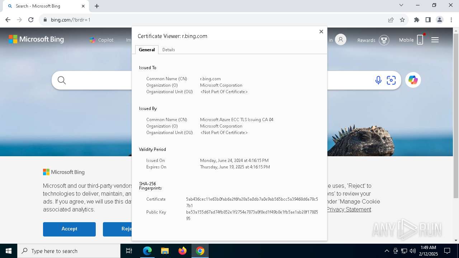Click the taskbar search box
This screenshot has width=459, height=258.
coord(69,251)
